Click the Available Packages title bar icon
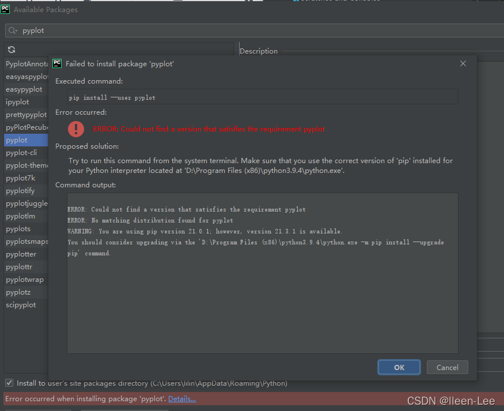Viewport: 504px width, 411px height. [x=7, y=9]
